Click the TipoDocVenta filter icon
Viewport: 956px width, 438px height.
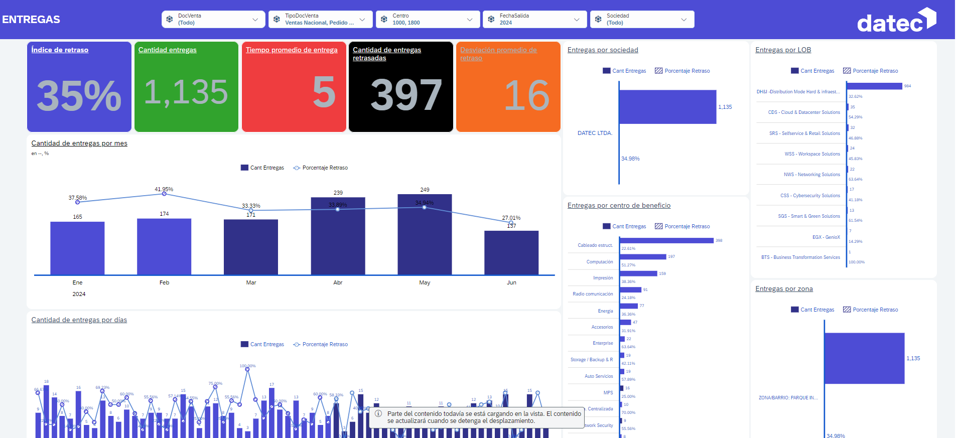[x=277, y=20]
